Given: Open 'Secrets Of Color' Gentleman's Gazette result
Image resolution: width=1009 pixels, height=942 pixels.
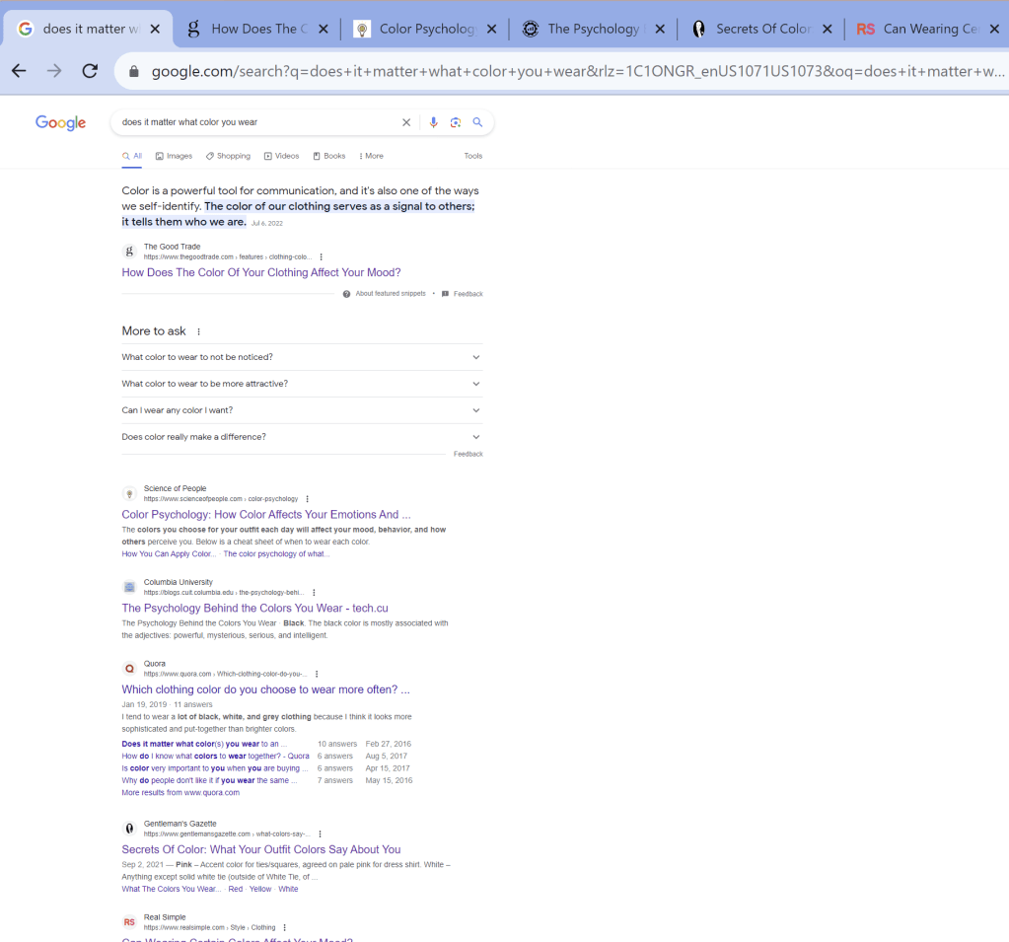Looking at the screenshot, I should [260, 849].
